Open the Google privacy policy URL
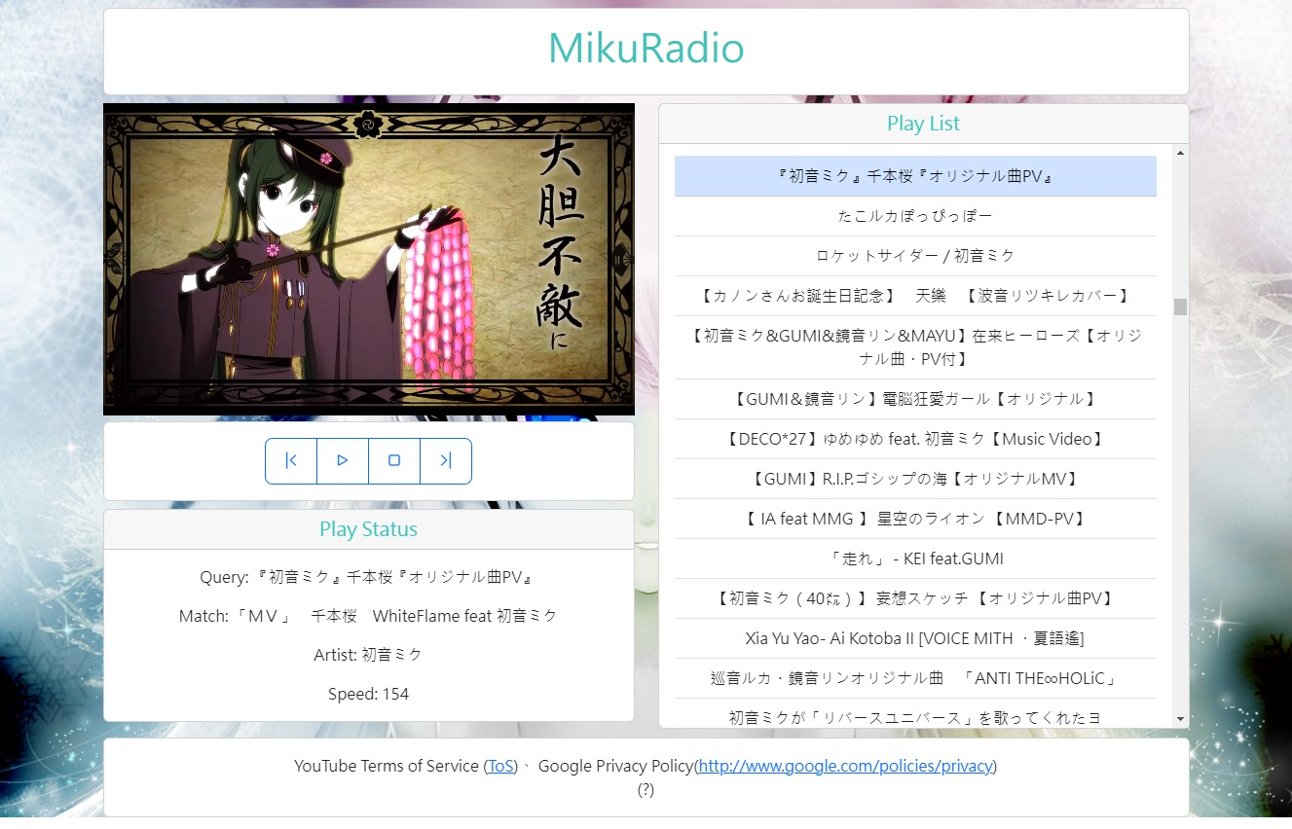Image resolution: width=1292 pixels, height=829 pixels. [x=845, y=766]
